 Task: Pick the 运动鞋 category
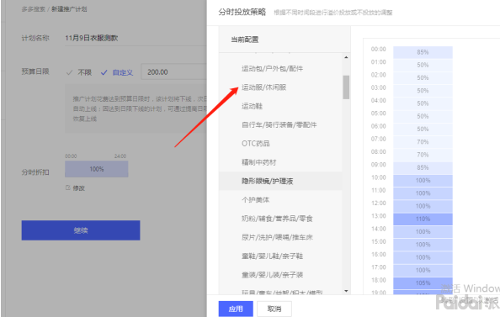252,106
